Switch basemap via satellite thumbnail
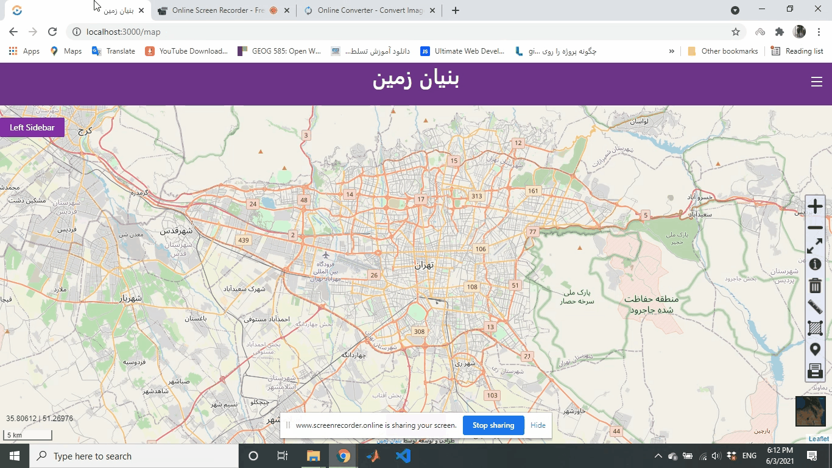The width and height of the screenshot is (832, 468). [811, 411]
